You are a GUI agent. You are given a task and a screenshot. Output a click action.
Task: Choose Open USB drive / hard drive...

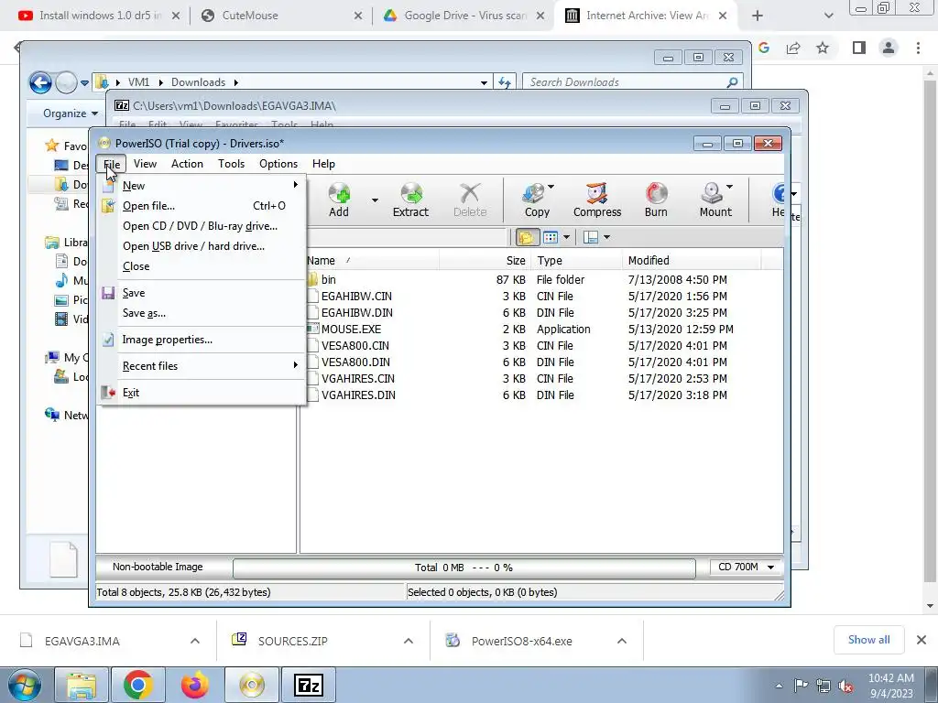[x=203, y=246]
